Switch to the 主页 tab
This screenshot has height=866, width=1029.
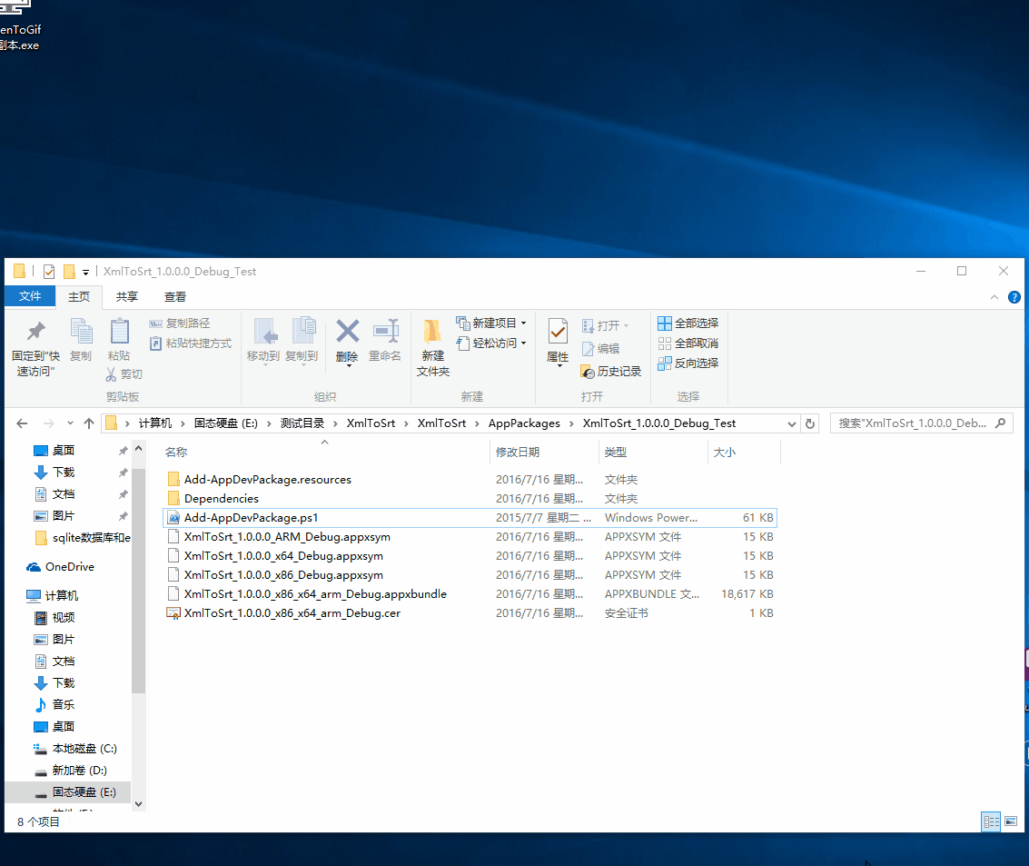(x=79, y=297)
